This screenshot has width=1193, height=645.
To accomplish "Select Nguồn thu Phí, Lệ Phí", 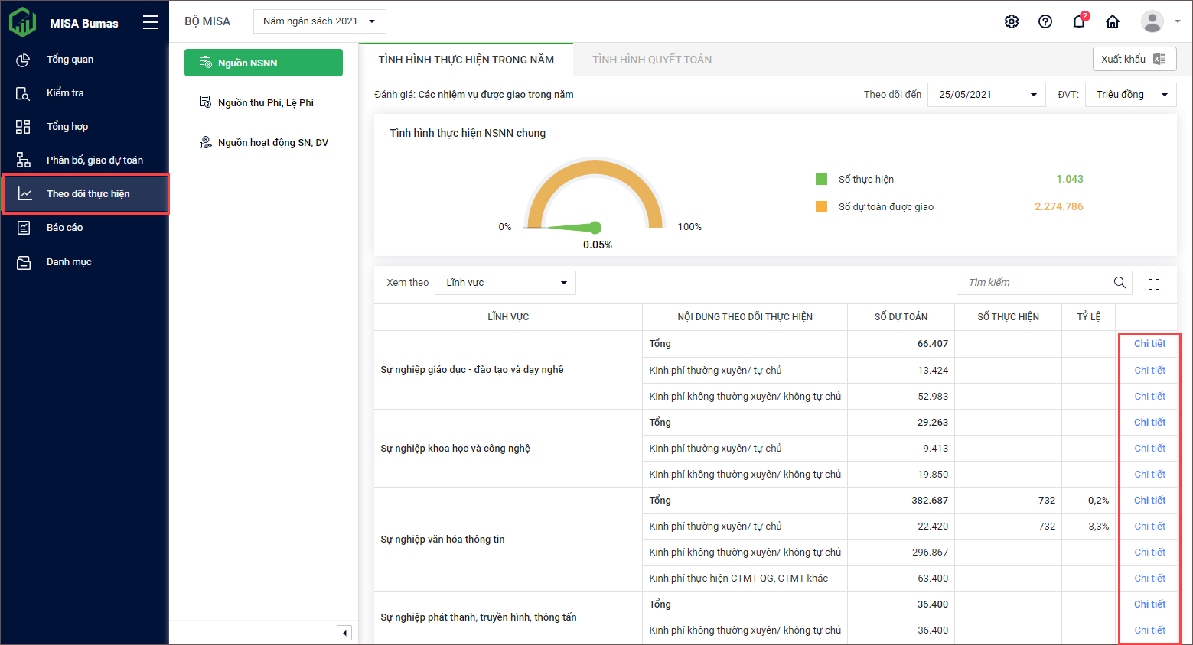I will coord(265,102).
